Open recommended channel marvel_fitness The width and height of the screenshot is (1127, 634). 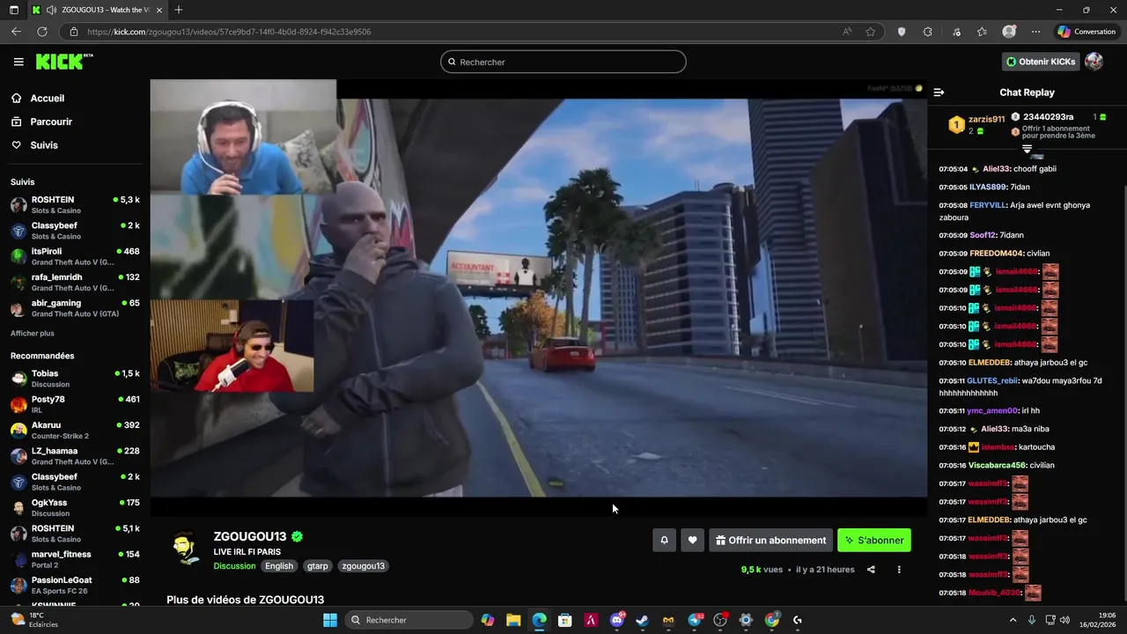tap(75, 559)
